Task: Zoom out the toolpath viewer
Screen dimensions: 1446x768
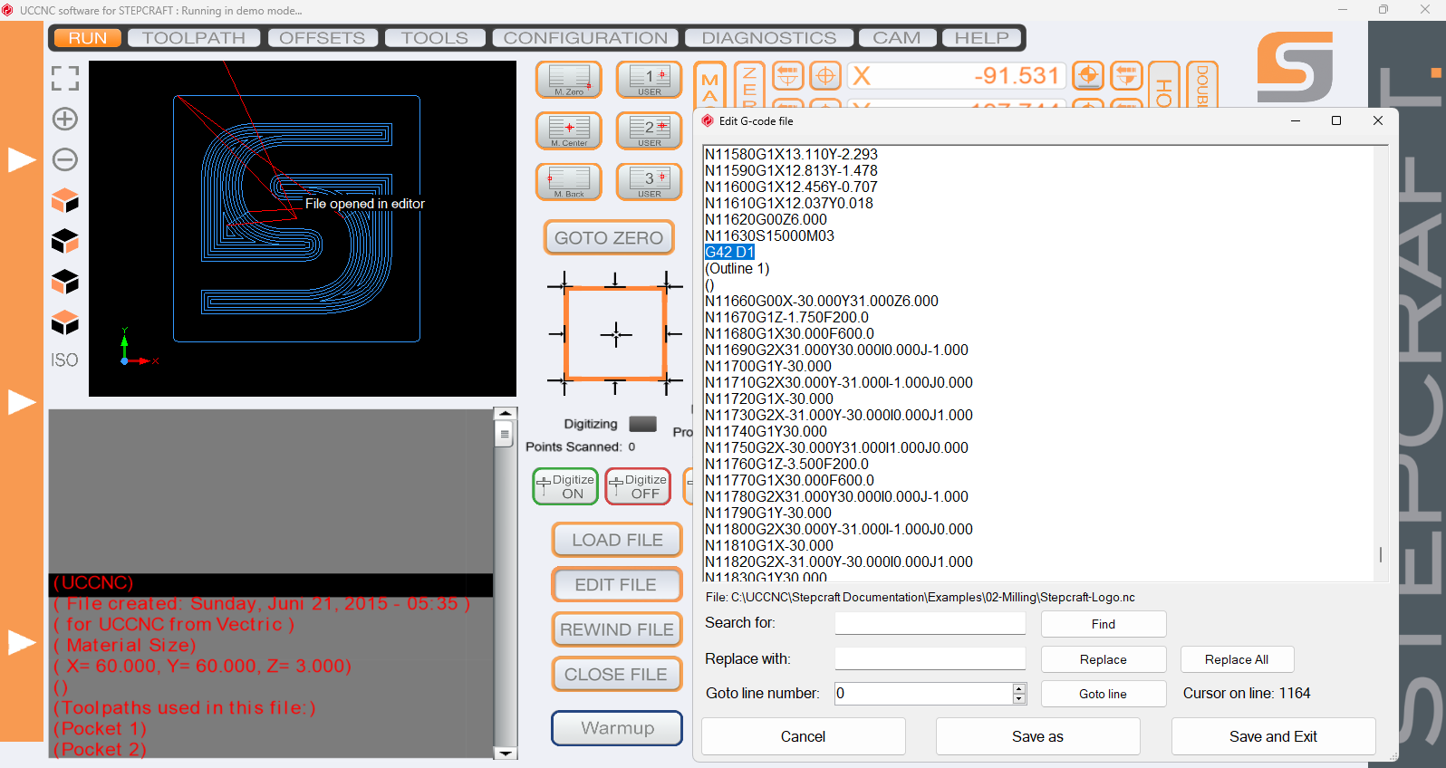Action: pyautogui.click(x=64, y=159)
